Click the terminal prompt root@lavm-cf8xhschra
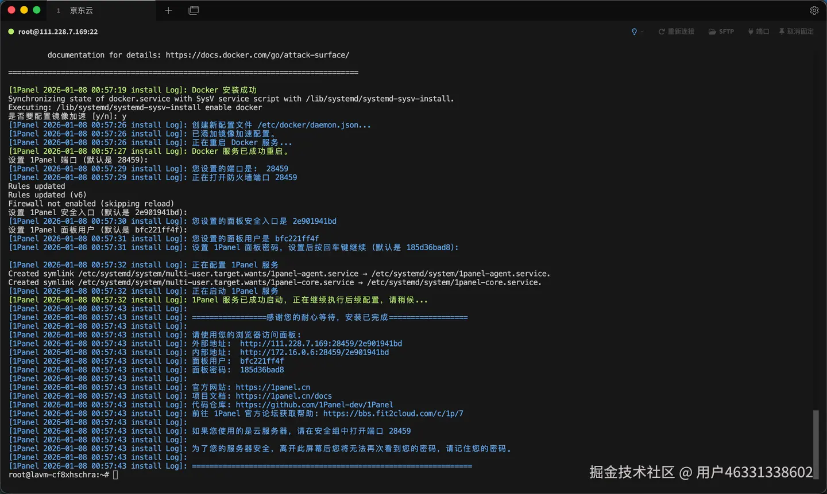 click(x=59, y=474)
